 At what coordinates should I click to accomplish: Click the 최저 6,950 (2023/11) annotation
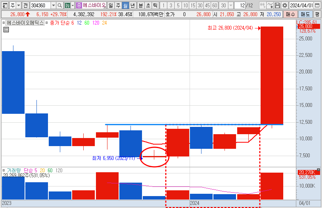pos(114,158)
